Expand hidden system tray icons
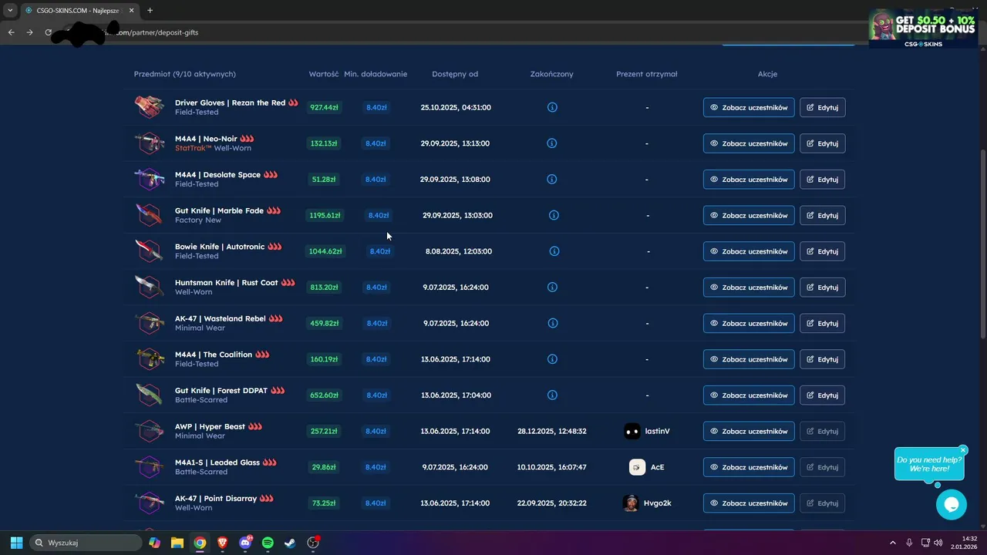This screenshot has height=555, width=987. point(893,543)
